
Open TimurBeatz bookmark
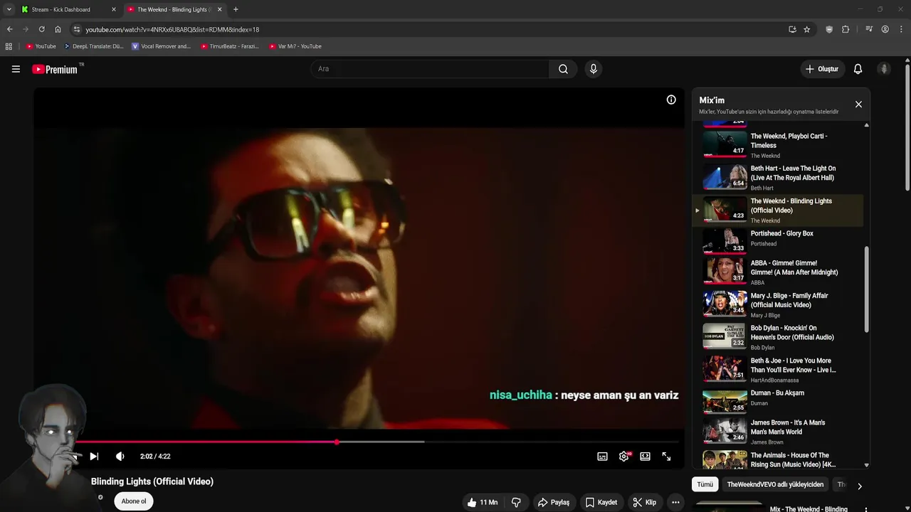(x=230, y=46)
